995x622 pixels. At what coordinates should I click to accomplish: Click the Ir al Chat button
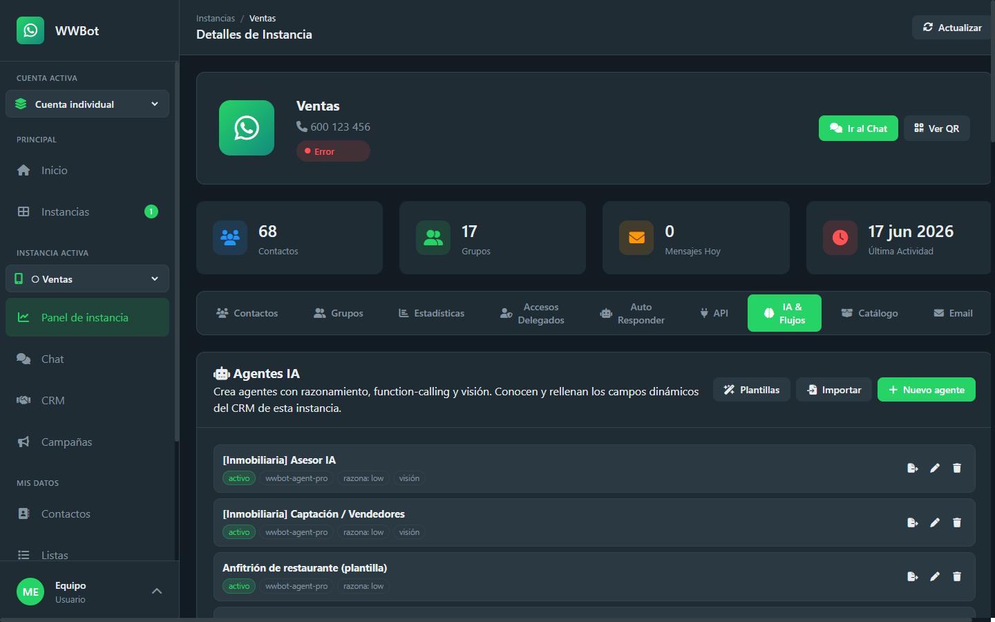click(x=858, y=129)
